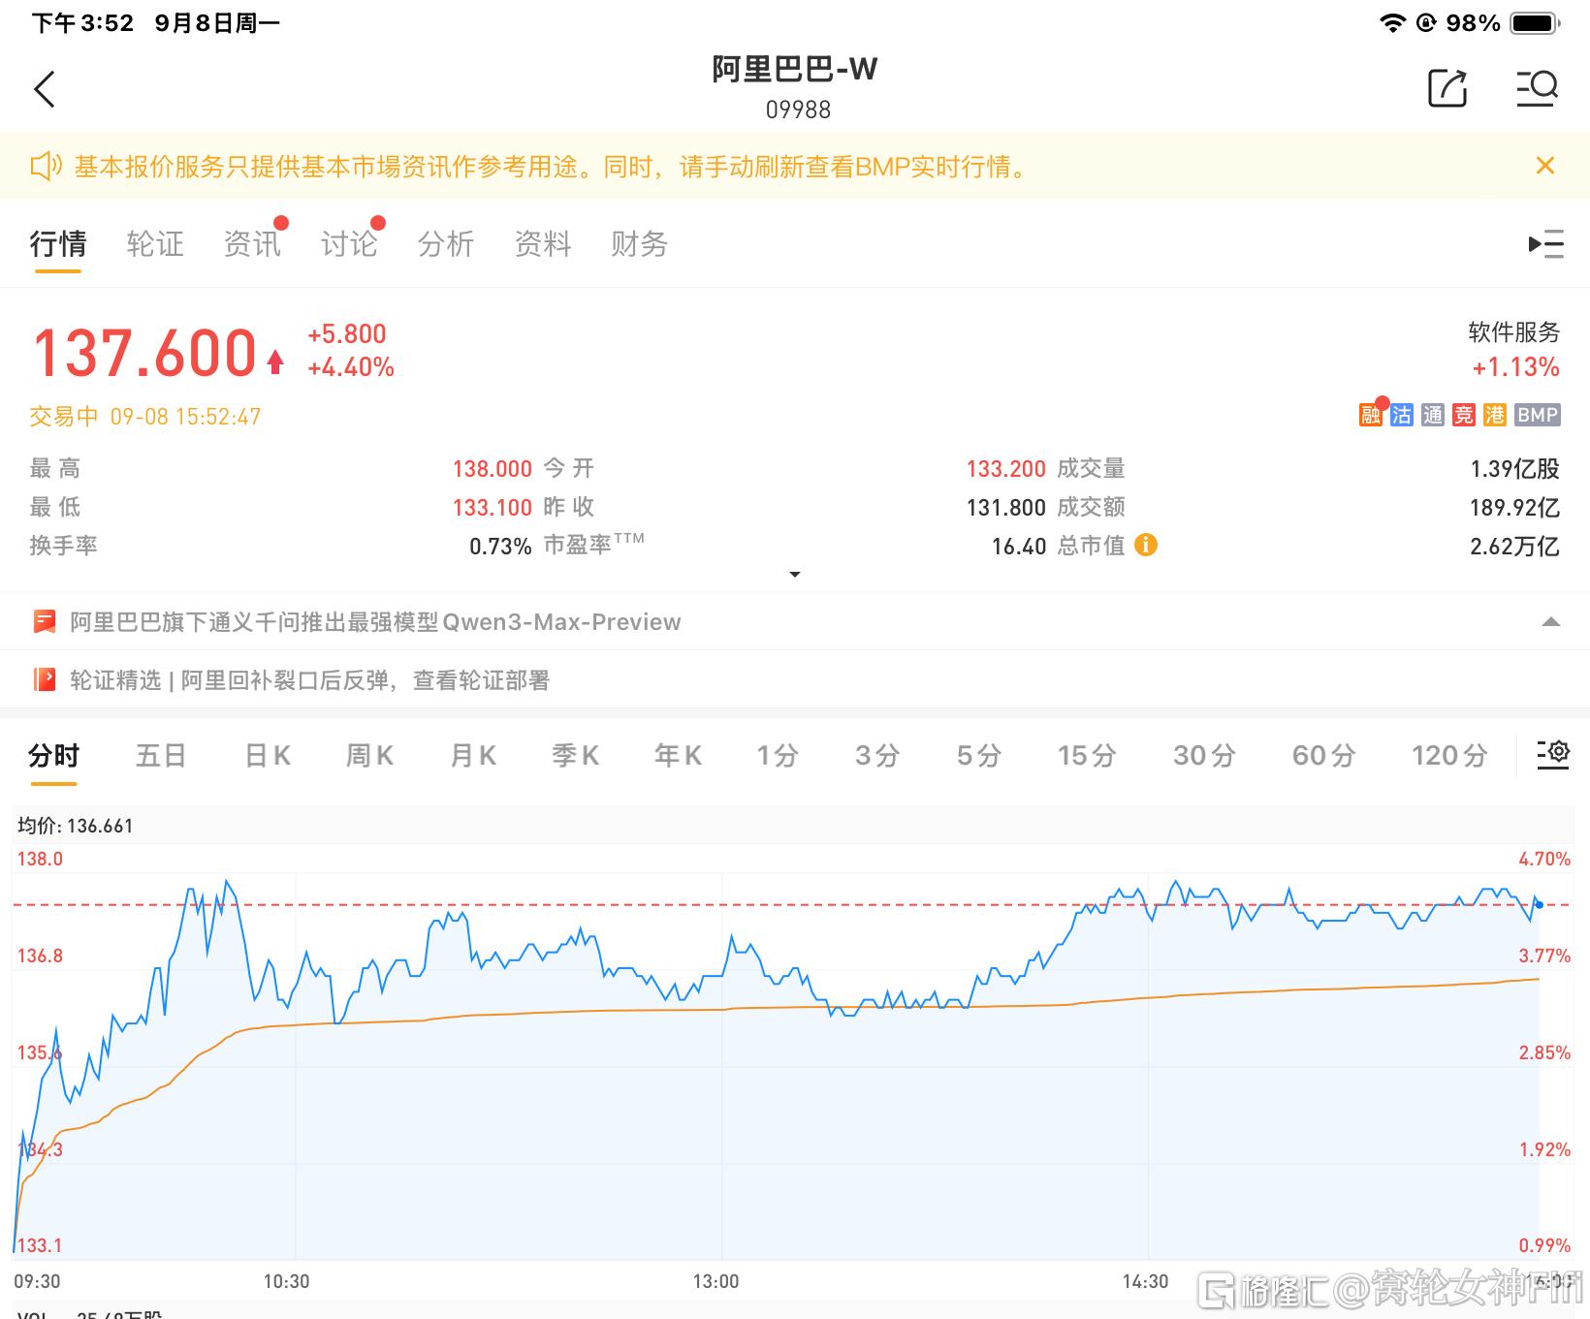Expand the quote details arrow

point(795,575)
